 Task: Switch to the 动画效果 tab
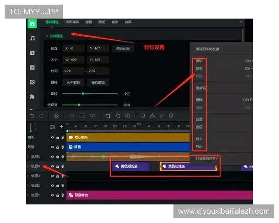point(72,22)
